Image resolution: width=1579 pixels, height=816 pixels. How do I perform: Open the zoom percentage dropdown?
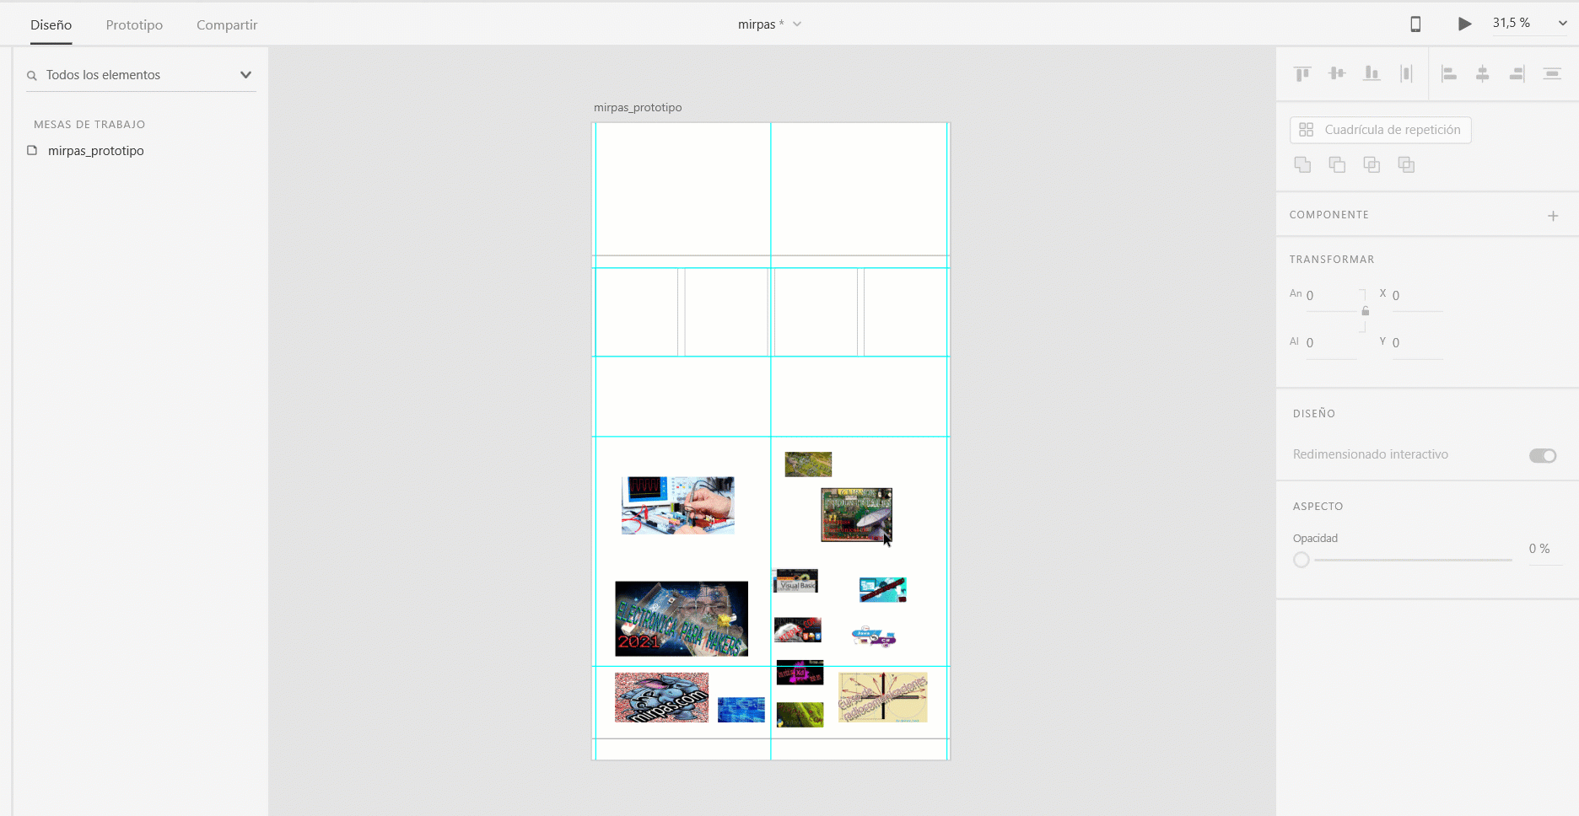point(1561,24)
